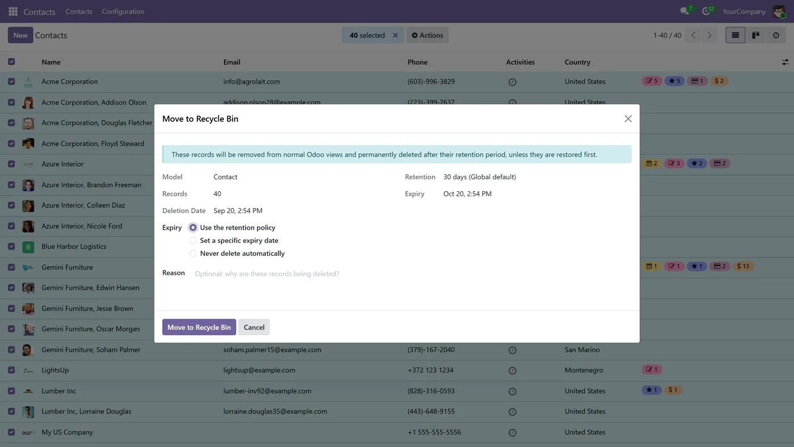Go to next page arrow
The image size is (794, 447).
(x=709, y=35)
